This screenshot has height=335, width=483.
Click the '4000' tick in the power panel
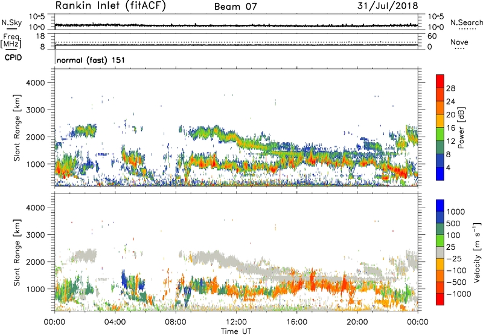coord(36,83)
